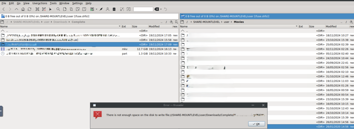Screen dimensions: 354x129
Task: Click OK in the Krusader error dialog
Action: [x=256, y=124]
